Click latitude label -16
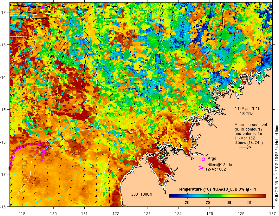This screenshot has width=279, height=216. 3,142
